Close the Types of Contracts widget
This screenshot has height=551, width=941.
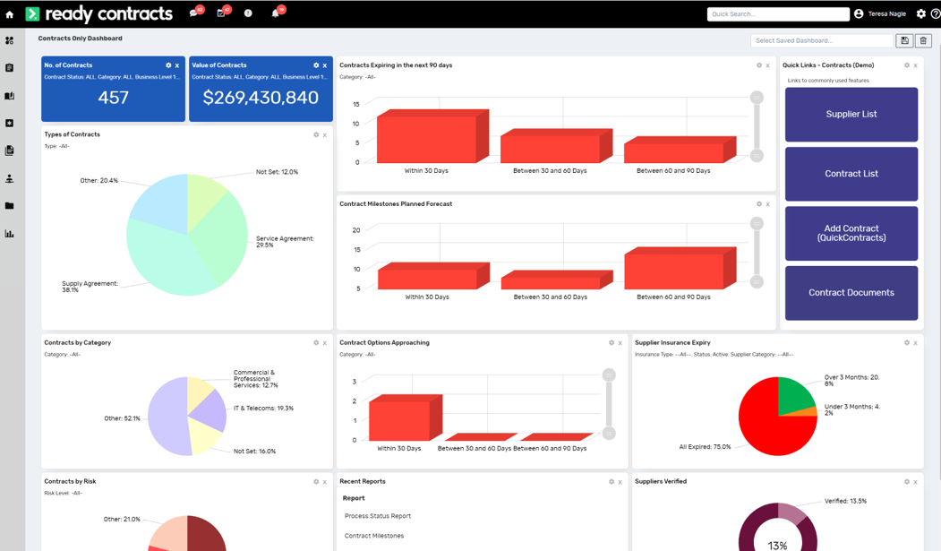(x=325, y=135)
